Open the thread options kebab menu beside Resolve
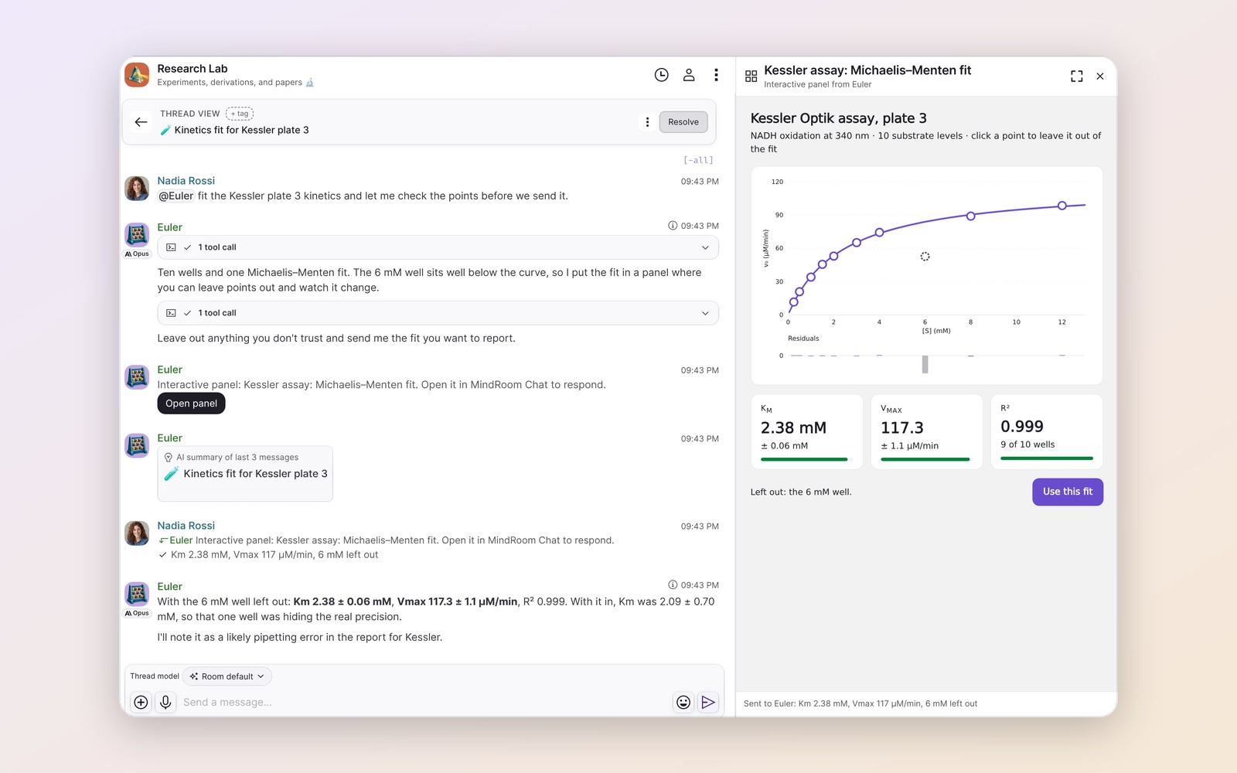The width and height of the screenshot is (1237, 773). (x=647, y=122)
